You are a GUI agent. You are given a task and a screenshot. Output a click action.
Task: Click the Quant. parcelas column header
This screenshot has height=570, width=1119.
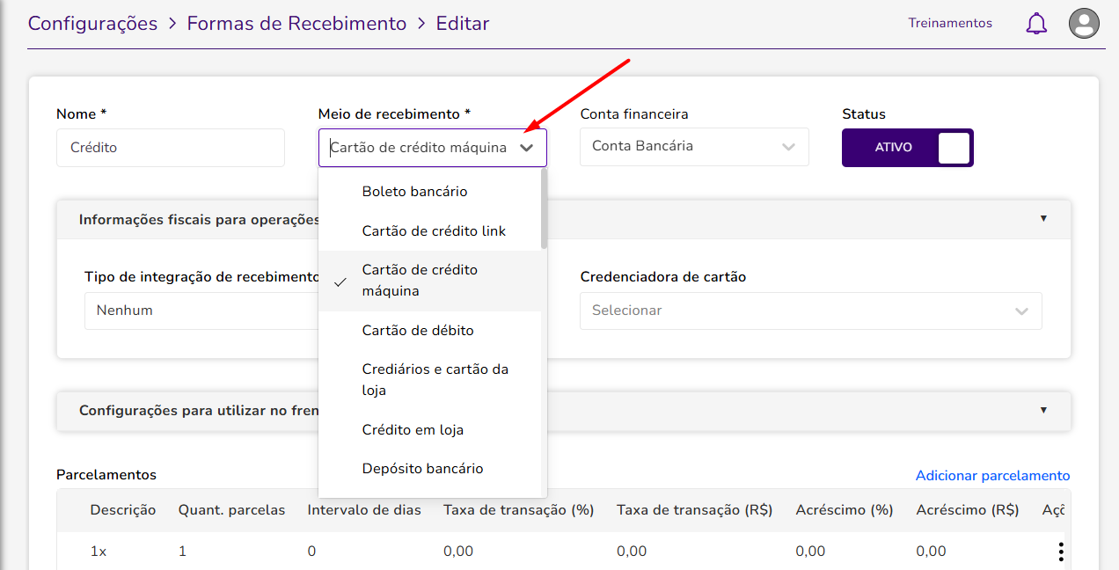tap(232, 510)
